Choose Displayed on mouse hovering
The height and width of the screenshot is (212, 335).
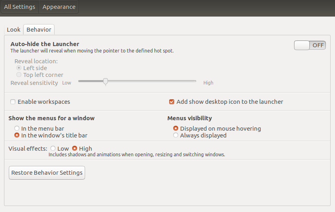tap(176, 129)
